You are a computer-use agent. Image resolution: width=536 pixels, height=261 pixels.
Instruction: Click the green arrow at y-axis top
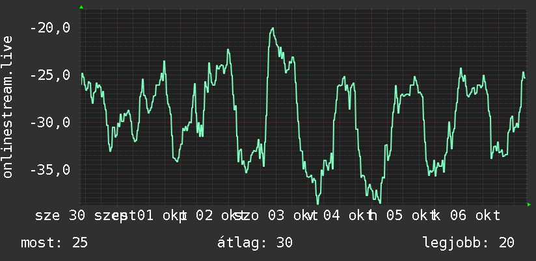click(81, 7)
